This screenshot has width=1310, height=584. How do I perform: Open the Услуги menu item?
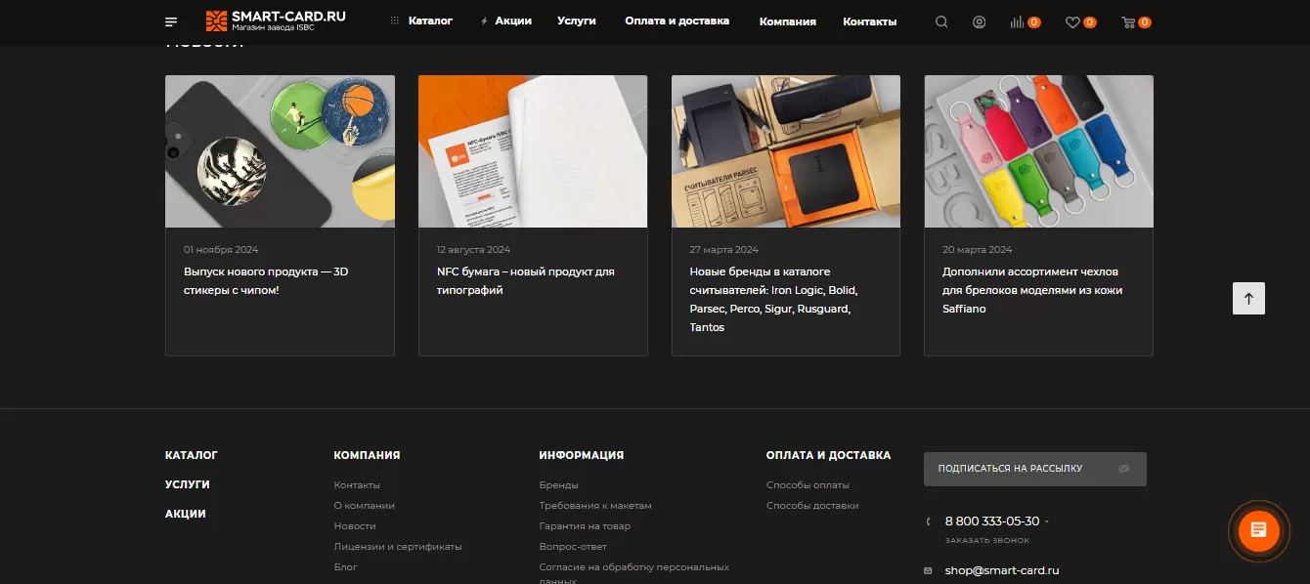(576, 21)
